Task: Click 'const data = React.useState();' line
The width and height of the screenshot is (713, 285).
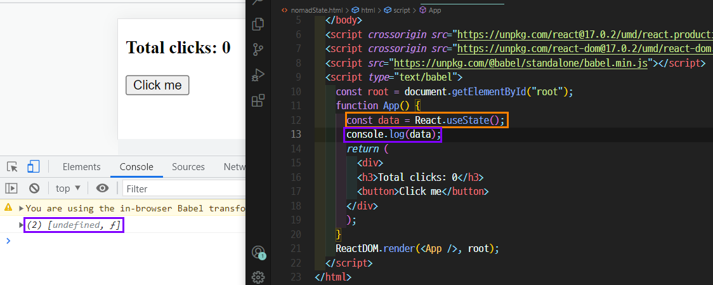Action: point(426,120)
